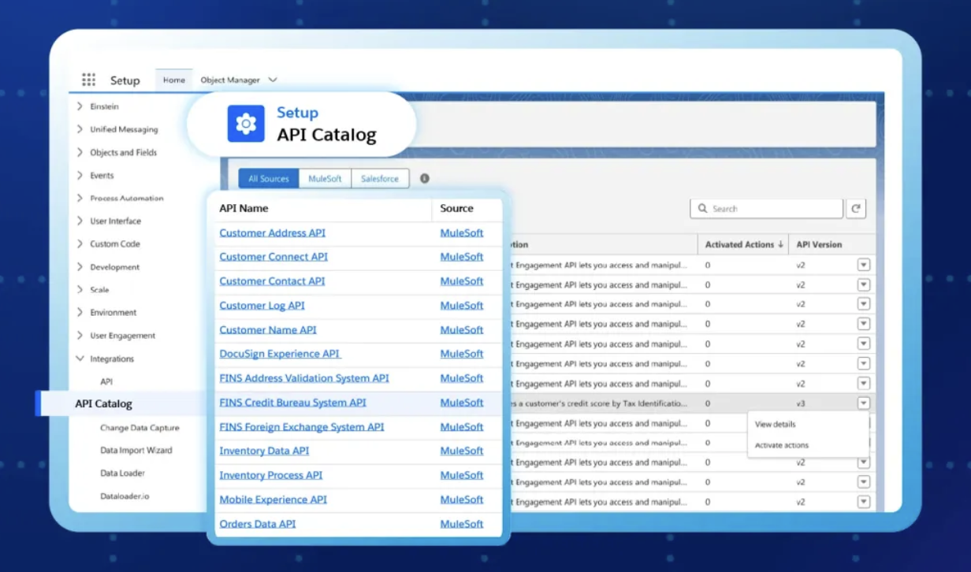This screenshot has height=572, width=971.
Task: Open Inventory Process API link
Action: click(270, 475)
